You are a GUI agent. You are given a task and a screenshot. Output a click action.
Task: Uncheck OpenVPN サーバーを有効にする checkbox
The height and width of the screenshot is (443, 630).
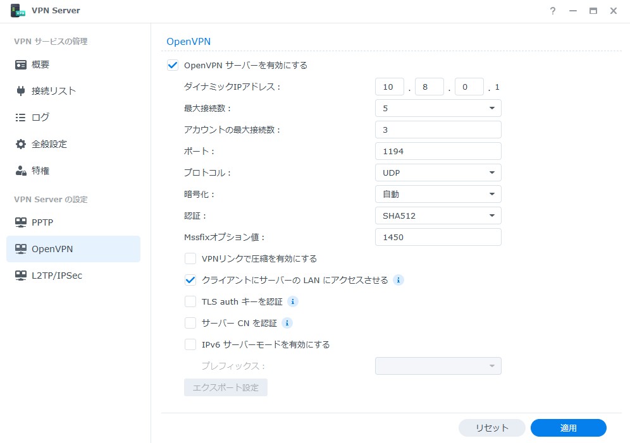pos(173,65)
